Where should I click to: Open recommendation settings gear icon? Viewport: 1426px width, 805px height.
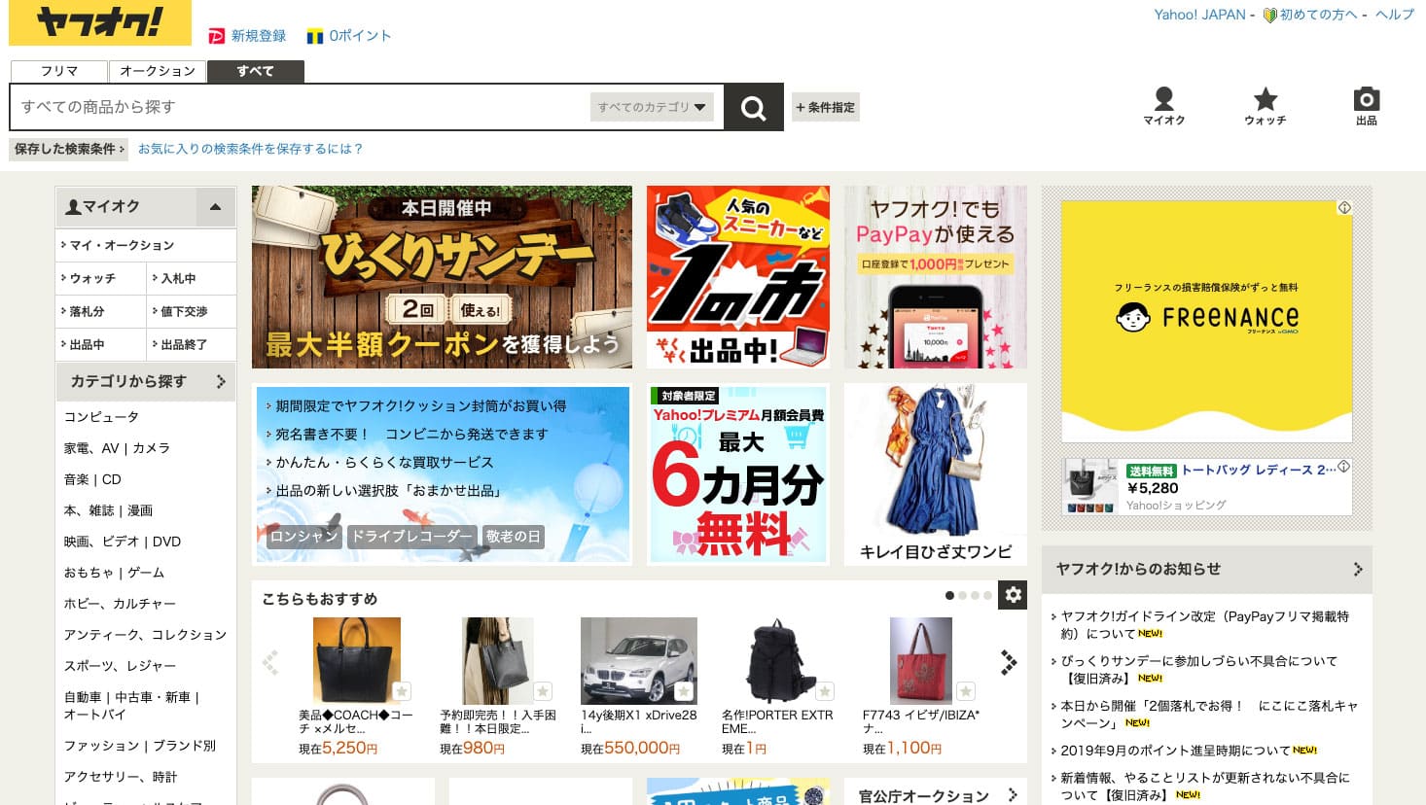coord(1013,595)
